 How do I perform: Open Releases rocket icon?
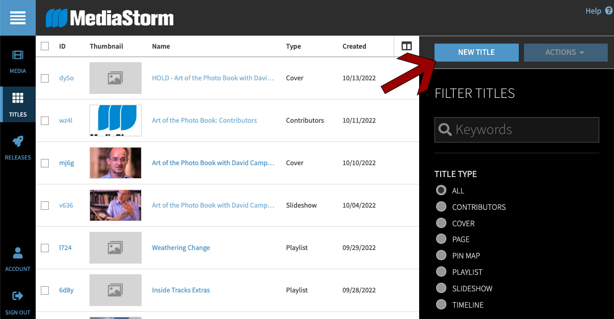(x=18, y=147)
